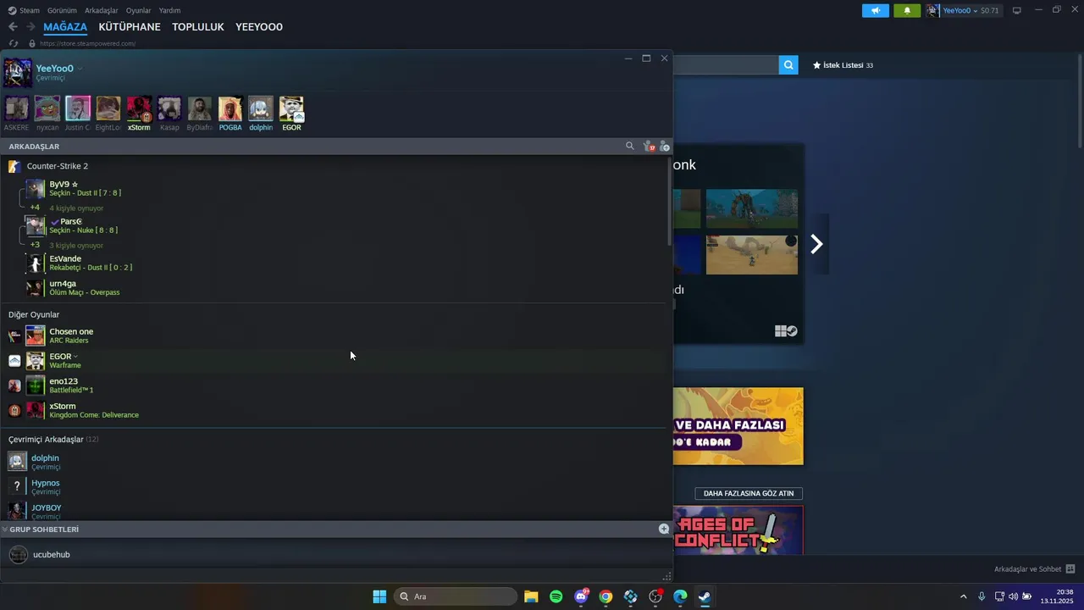The image size is (1084, 610).
Task: Create new group chat plus icon
Action: click(x=664, y=529)
